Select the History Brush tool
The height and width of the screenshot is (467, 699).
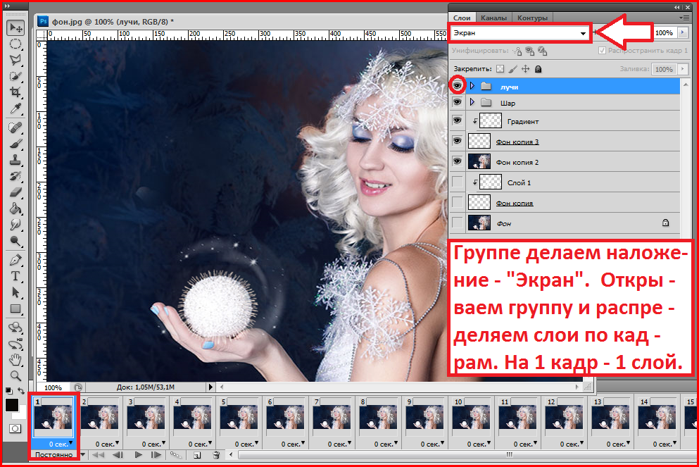(x=15, y=176)
